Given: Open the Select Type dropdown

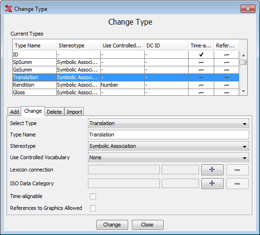Looking at the screenshot, I should pos(168,123).
